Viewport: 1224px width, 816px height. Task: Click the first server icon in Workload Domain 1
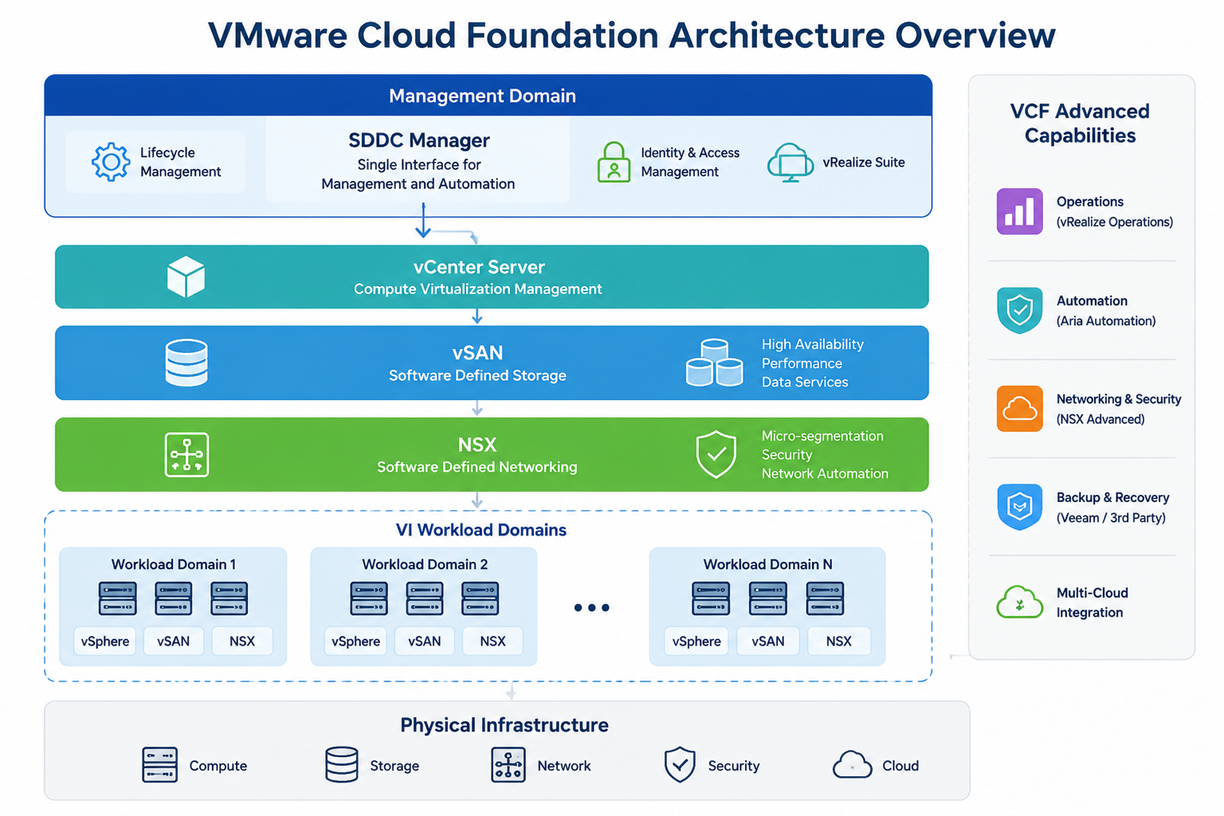(x=117, y=598)
